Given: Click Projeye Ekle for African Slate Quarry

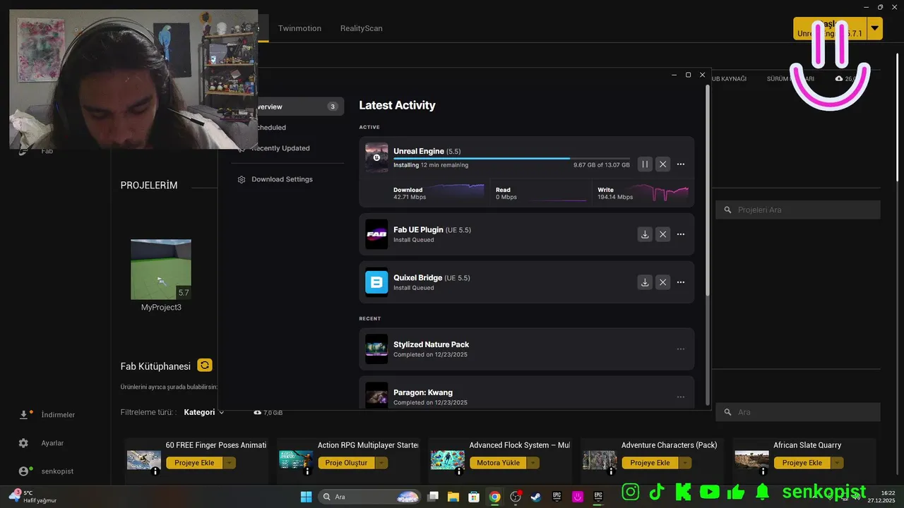Looking at the screenshot, I should [x=802, y=463].
